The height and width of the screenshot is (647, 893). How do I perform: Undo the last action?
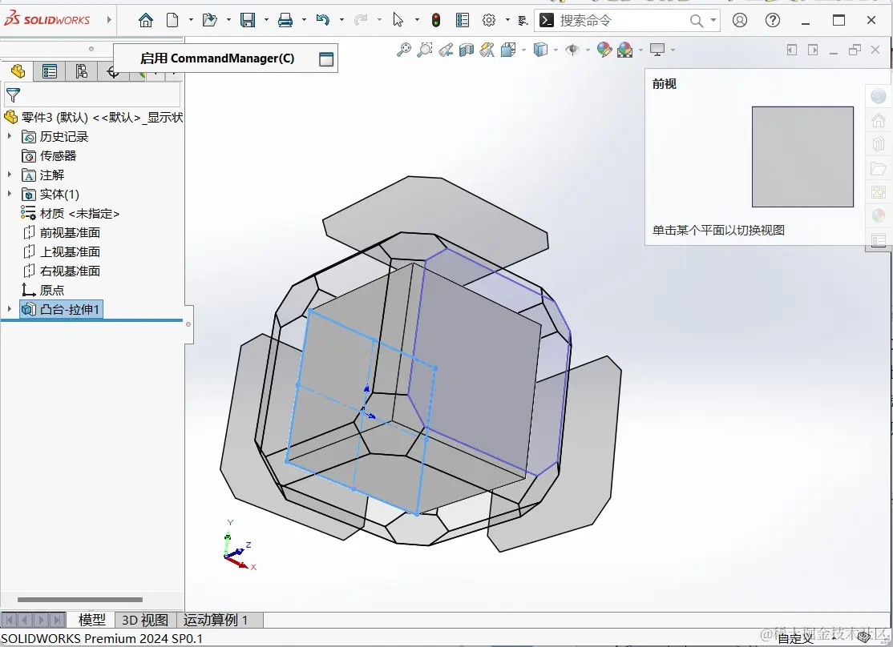323,21
